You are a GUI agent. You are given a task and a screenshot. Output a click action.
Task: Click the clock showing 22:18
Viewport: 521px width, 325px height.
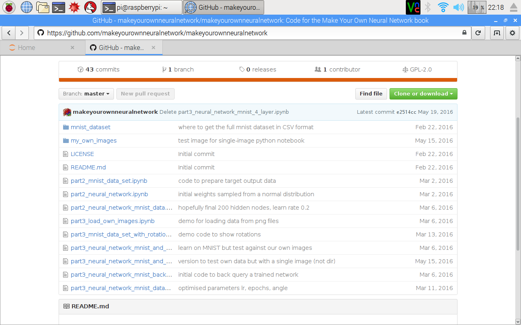496,7
